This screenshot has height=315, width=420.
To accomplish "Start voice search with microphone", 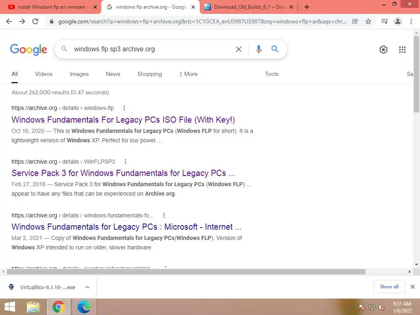I will click(258, 49).
